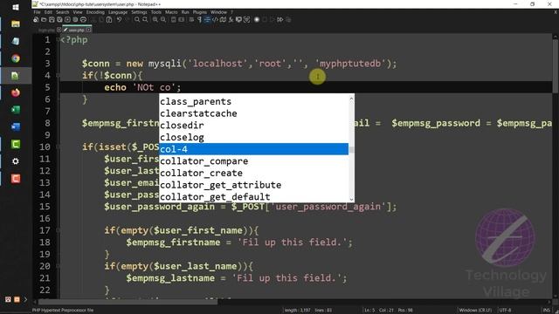Toggle Show All Characters pilcrow icon
Image resolution: width=559 pixels, height=314 pixels.
tap(199, 19)
